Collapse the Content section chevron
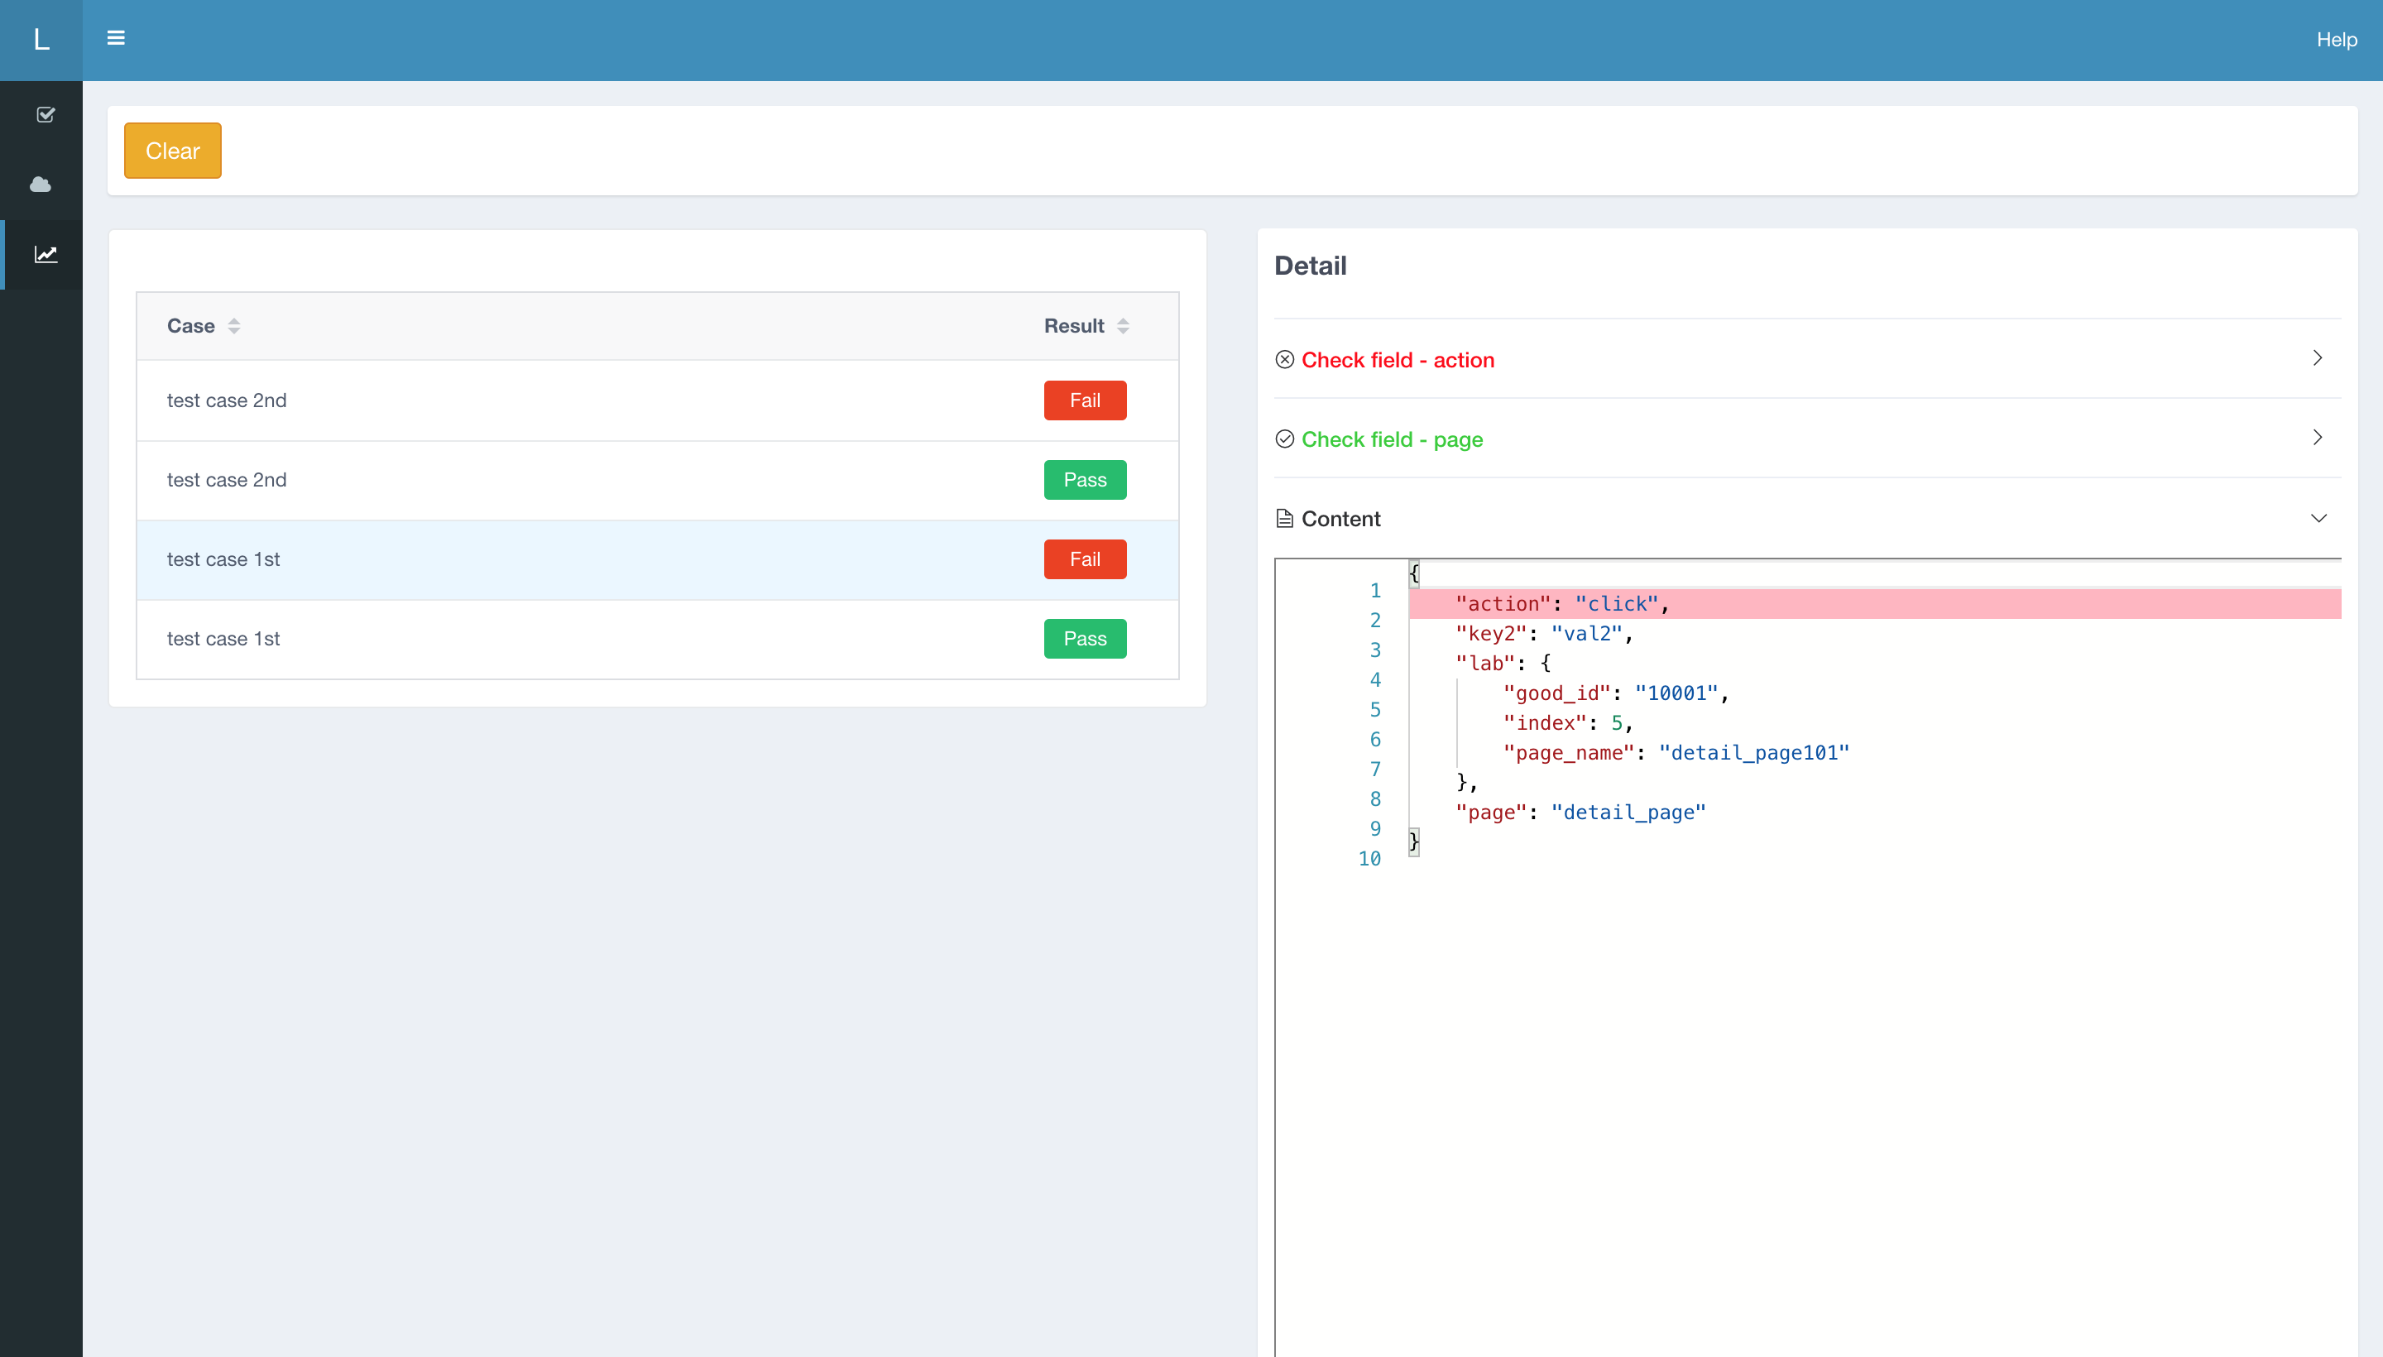This screenshot has height=1357, width=2383. (2318, 518)
